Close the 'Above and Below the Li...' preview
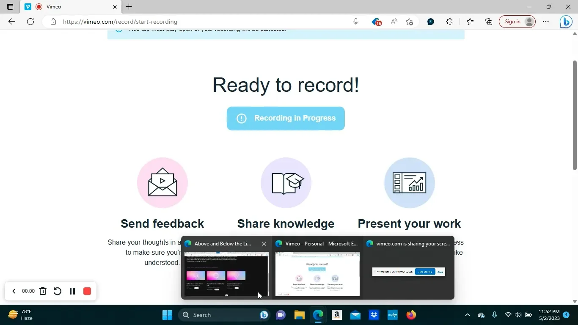Viewport: 578px width, 325px height. click(x=264, y=244)
